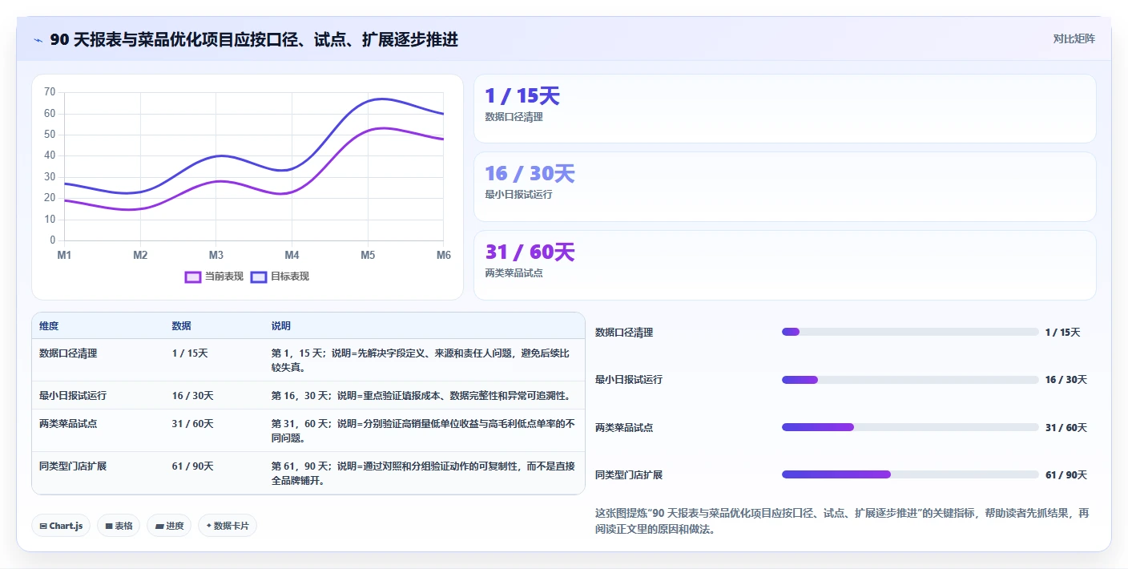1128x569 pixels.
Task: Click the 1 / 15天 progress value label
Action: click(1063, 333)
